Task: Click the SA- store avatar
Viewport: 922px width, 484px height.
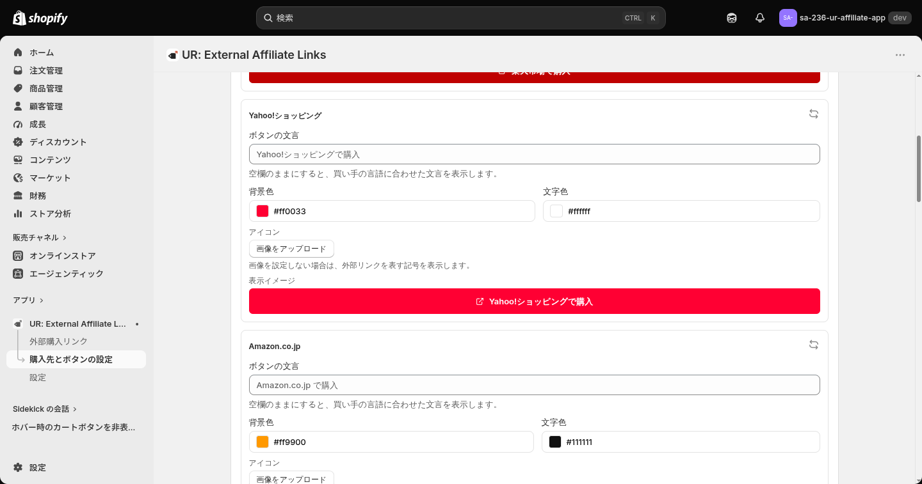Action: coord(788,18)
